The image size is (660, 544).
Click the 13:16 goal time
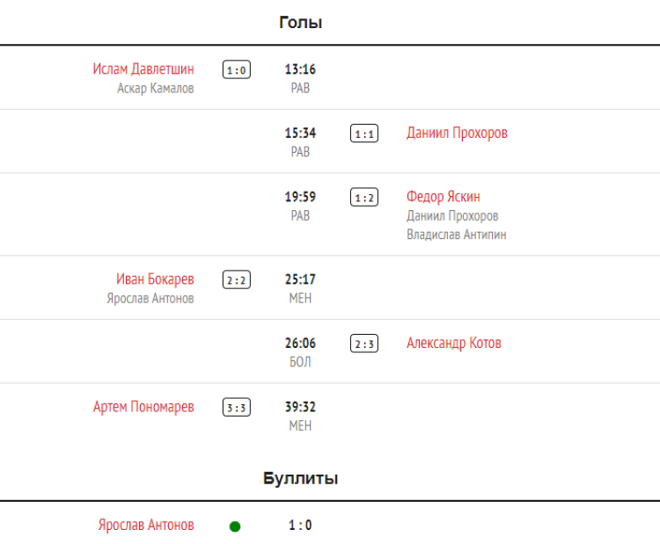(x=300, y=69)
